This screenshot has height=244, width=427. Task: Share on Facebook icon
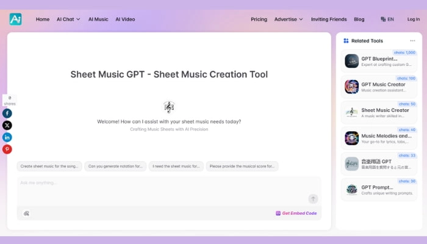(7, 113)
